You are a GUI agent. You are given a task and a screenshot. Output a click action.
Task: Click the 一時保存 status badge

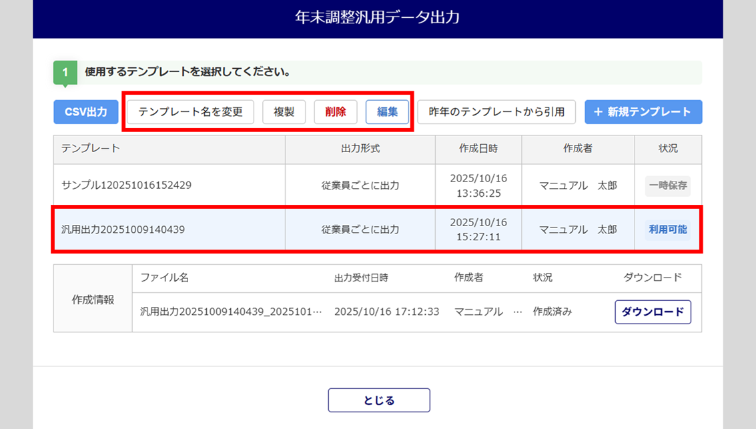668,185
